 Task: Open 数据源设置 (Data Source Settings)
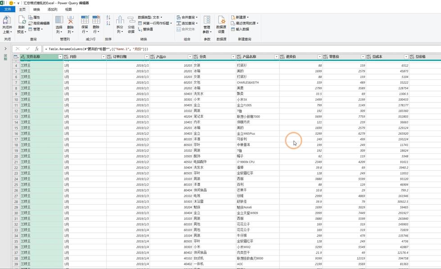click(x=221, y=21)
